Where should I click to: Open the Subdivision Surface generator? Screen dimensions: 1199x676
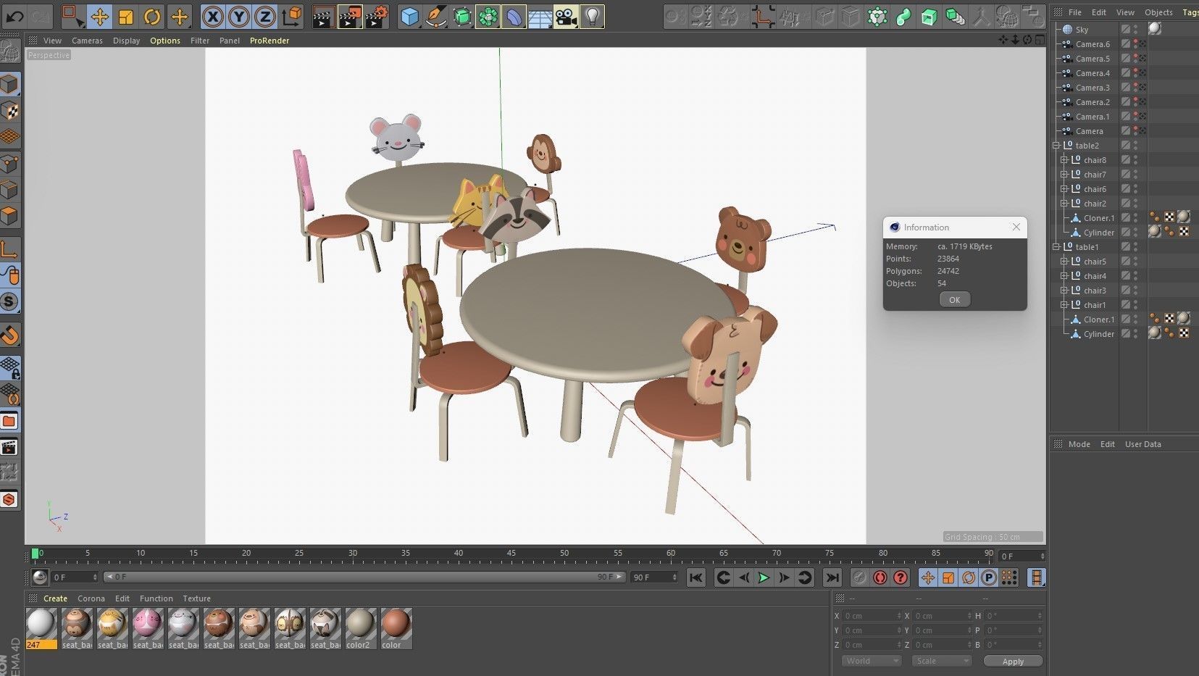point(462,16)
